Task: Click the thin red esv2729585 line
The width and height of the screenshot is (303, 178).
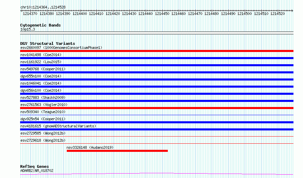Action: (157, 137)
